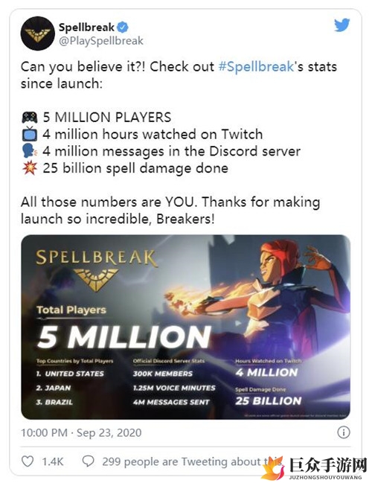The height and width of the screenshot is (483, 372).
Task: View 299 people are Tweeting about this
Action: click(x=193, y=461)
